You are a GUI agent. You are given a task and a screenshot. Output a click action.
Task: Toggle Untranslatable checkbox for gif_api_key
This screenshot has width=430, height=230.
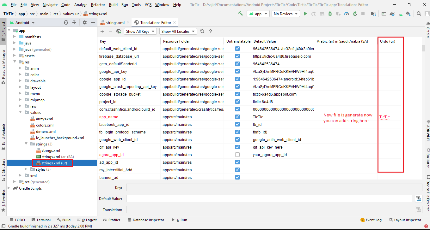[x=237, y=147]
